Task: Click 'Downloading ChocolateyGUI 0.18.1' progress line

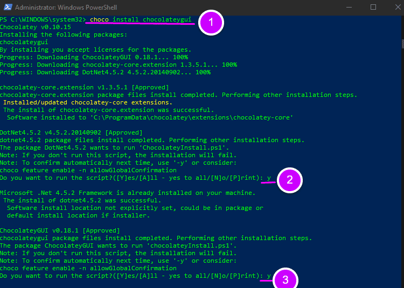Action: 94,57
